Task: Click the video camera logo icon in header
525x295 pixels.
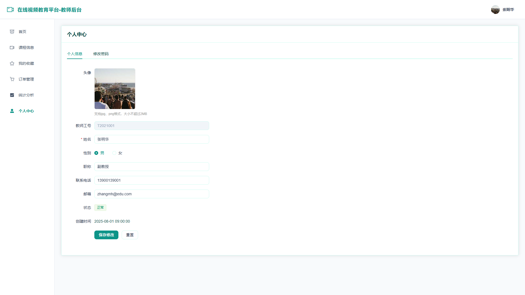Action: (10, 10)
